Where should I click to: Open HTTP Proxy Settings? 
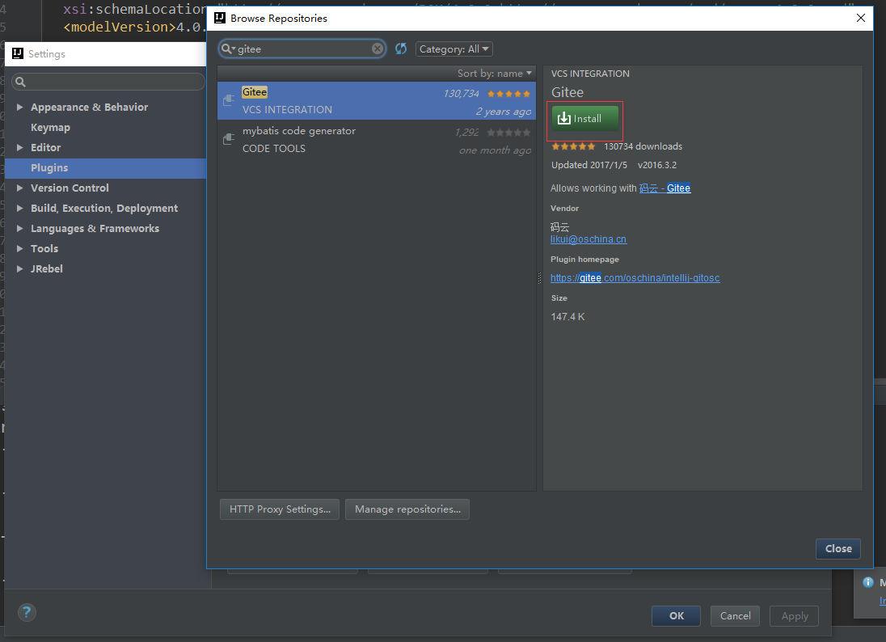(280, 509)
